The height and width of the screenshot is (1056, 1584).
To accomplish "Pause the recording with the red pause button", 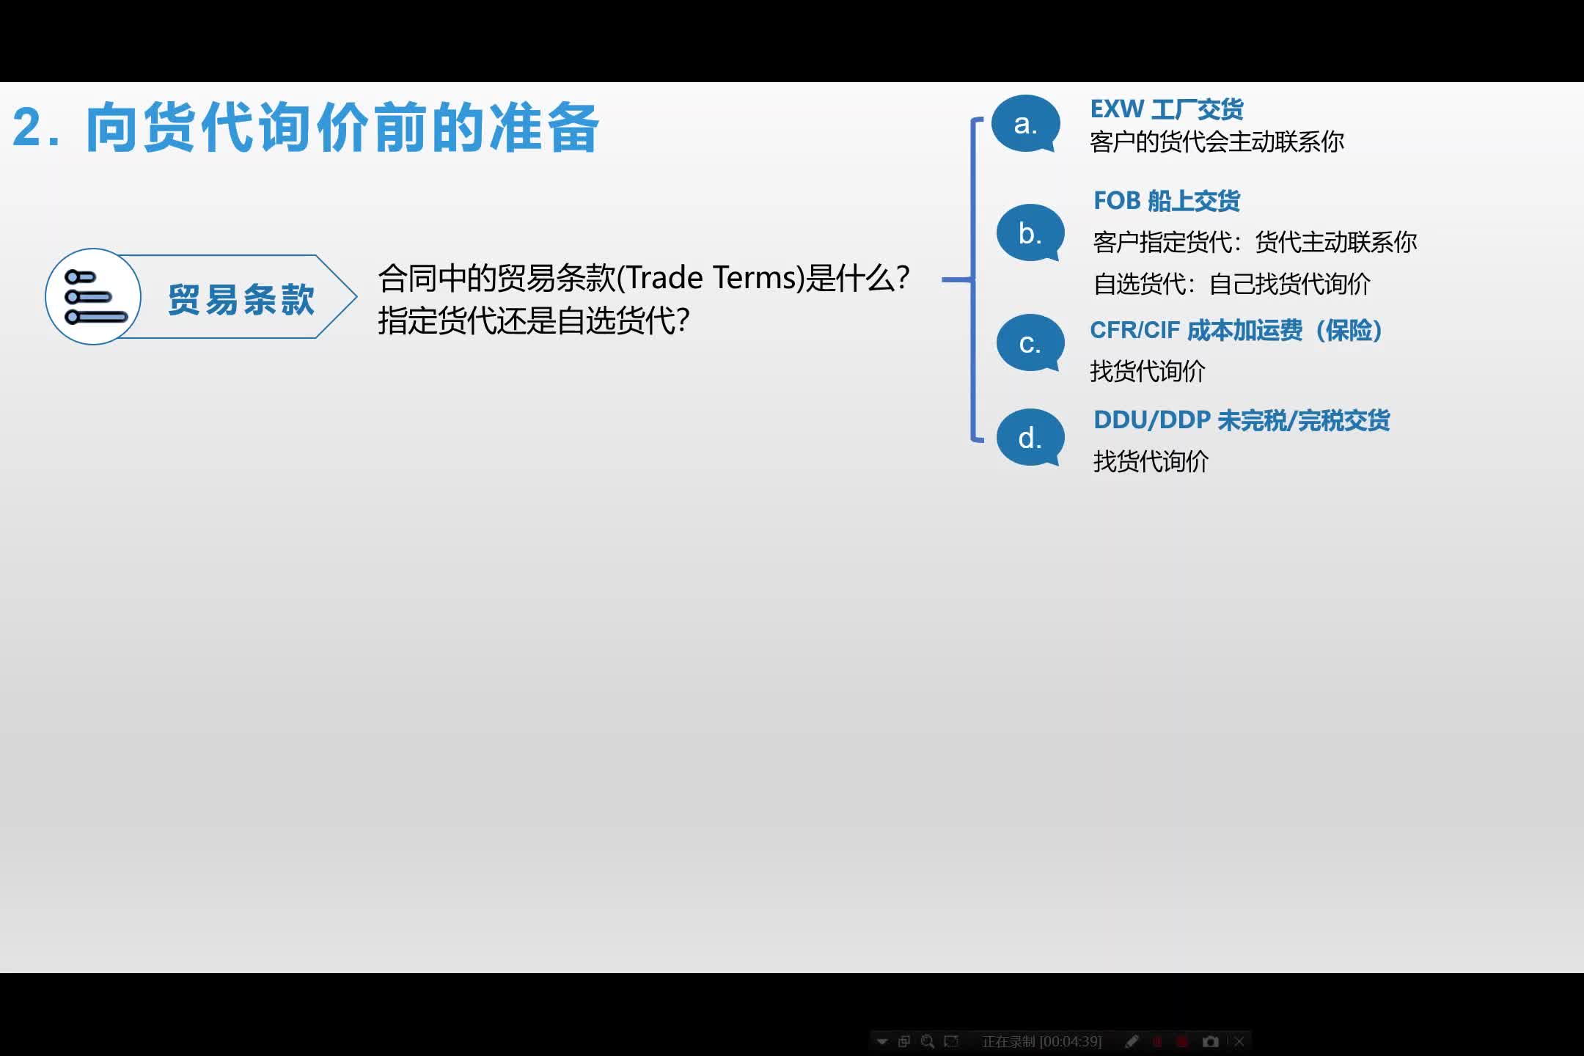I will (x=1158, y=1041).
